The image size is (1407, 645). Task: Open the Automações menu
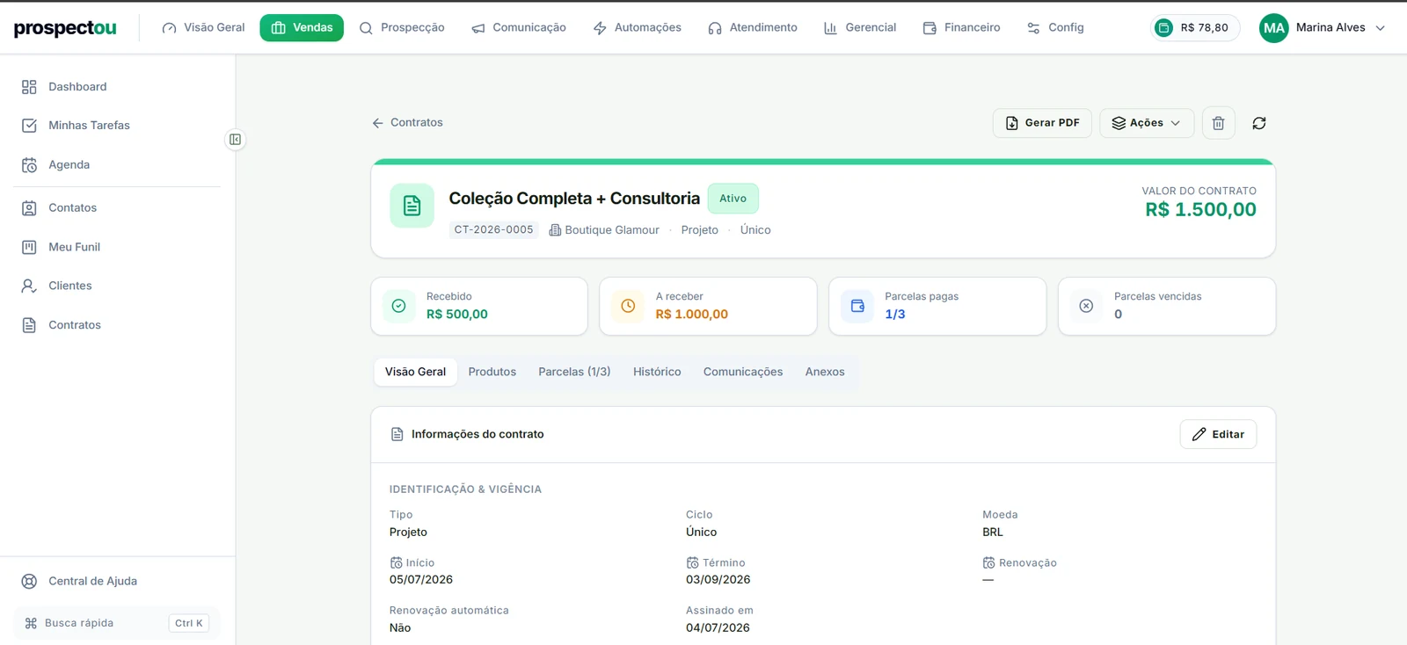click(x=638, y=27)
